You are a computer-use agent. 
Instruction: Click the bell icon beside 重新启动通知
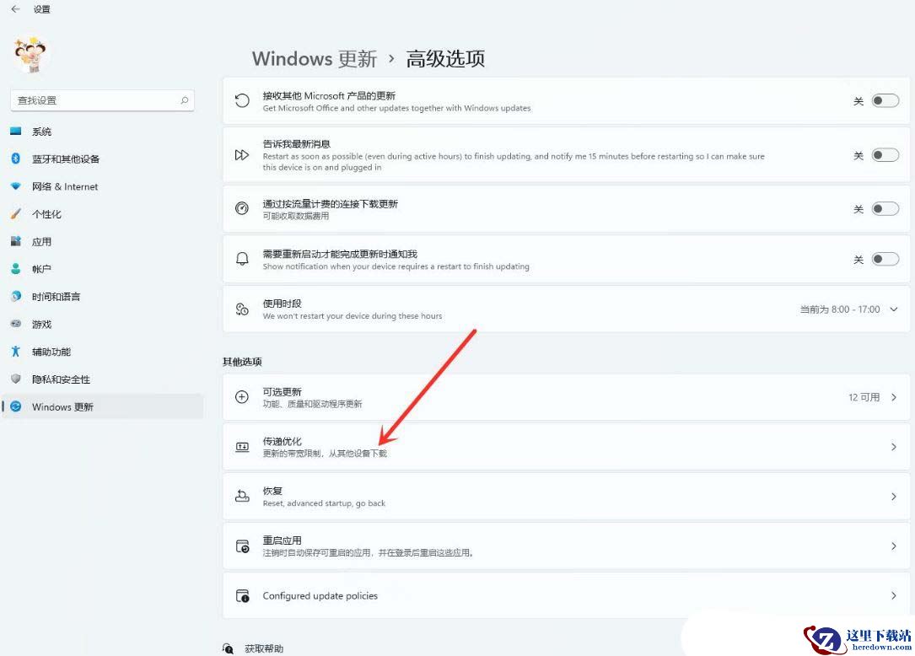point(241,259)
